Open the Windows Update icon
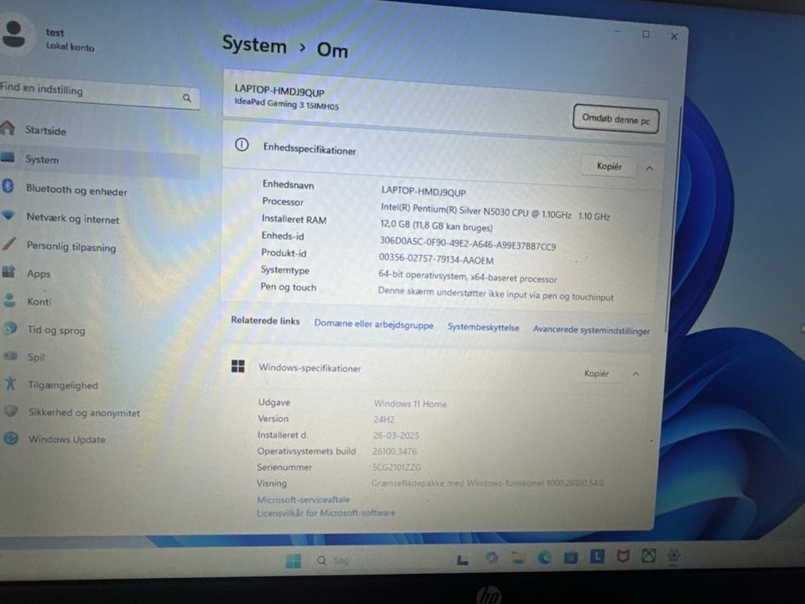Image resolution: width=805 pixels, height=604 pixels. 11,438
